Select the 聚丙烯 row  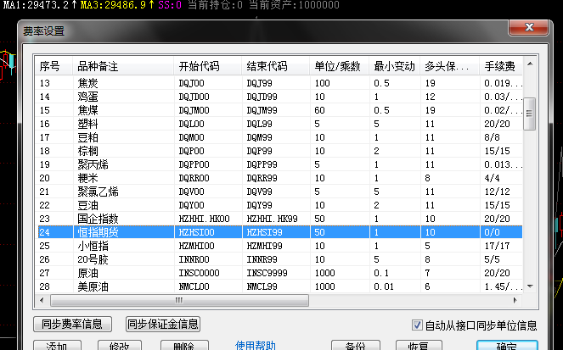coord(279,164)
